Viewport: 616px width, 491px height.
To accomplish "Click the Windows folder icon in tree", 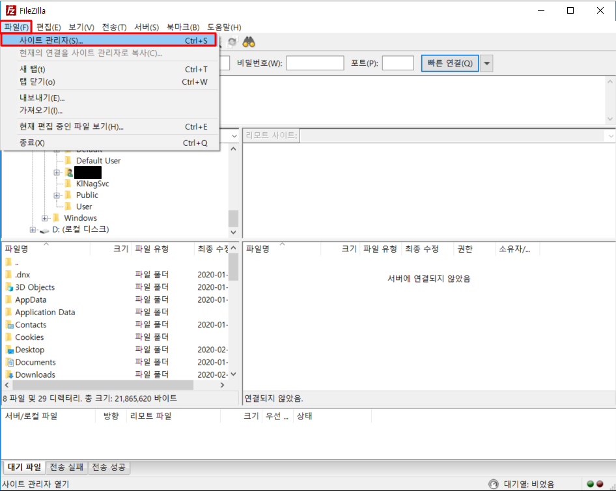I will click(56, 218).
